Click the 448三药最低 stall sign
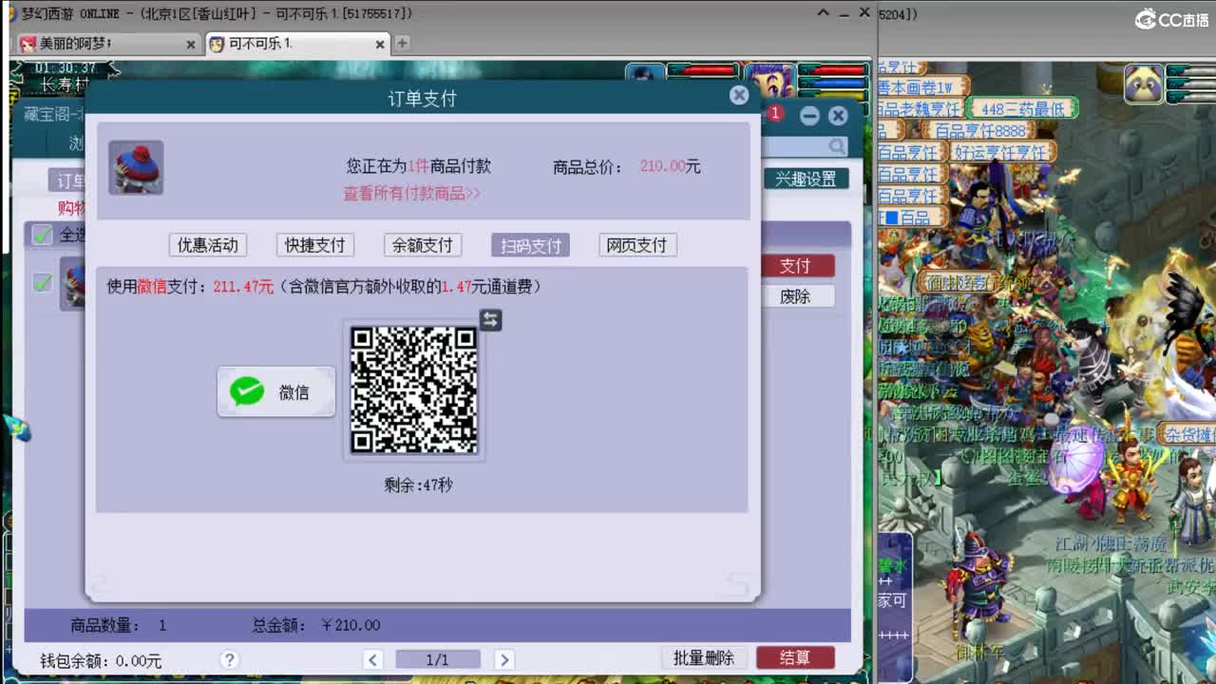The image size is (1216, 684). coord(1022,109)
